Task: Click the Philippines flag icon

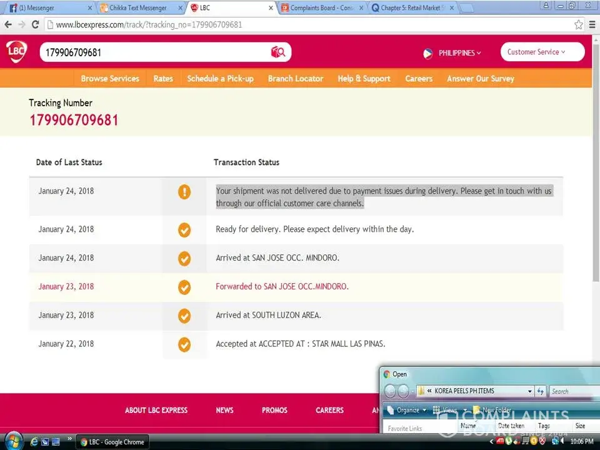Action: click(x=427, y=53)
